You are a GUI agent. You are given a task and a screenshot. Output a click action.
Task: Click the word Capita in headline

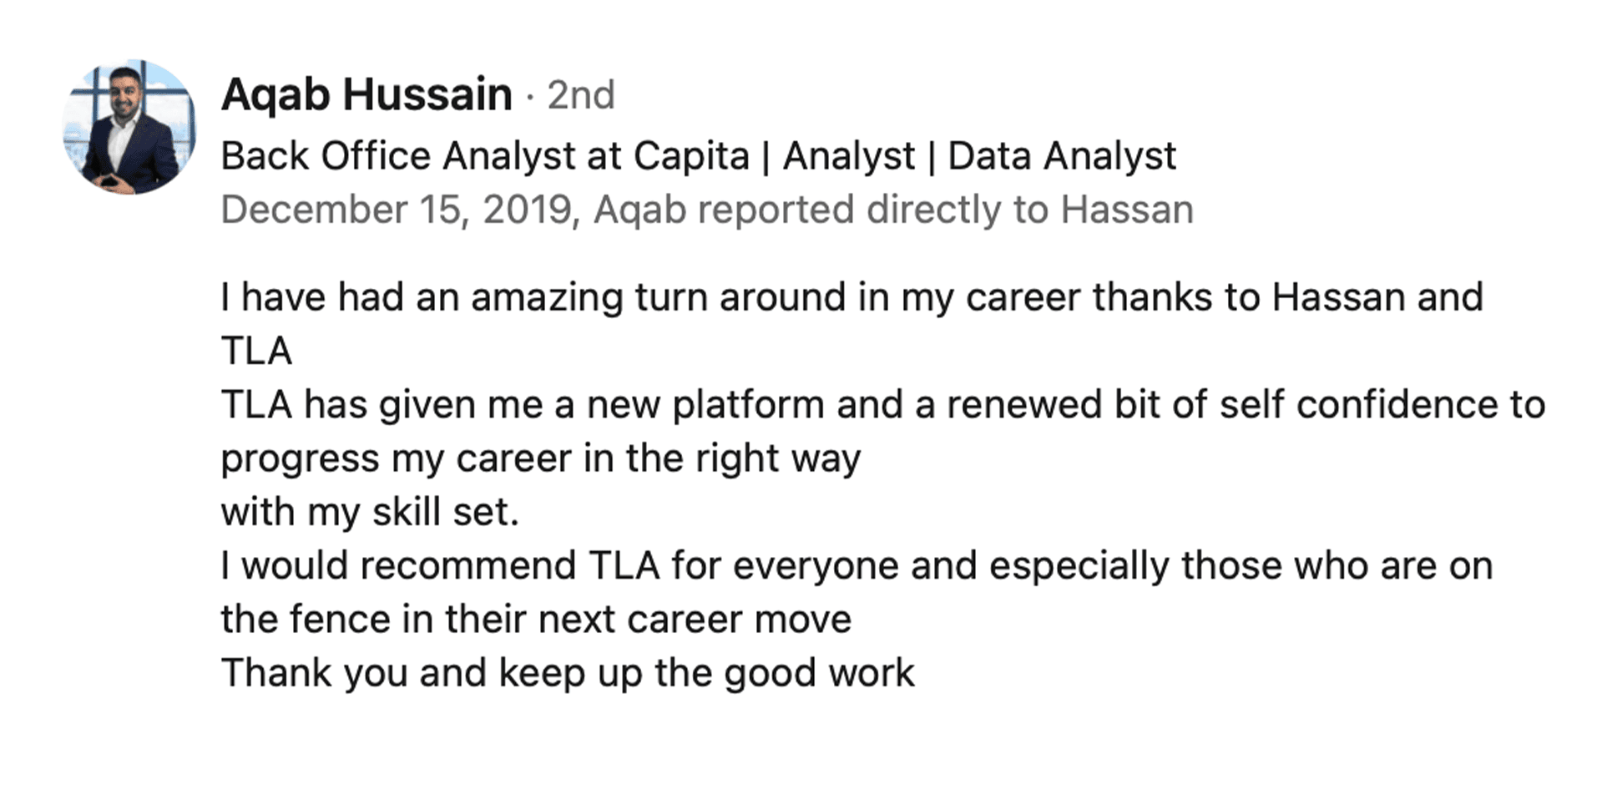(x=691, y=157)
